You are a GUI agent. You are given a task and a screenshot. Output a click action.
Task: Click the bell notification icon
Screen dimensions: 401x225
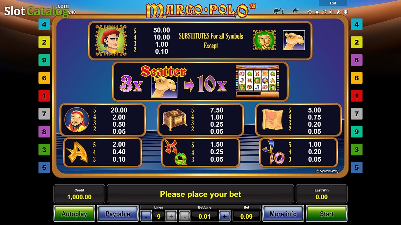click(x=317, y=12)
